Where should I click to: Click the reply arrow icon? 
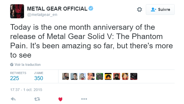[13, 99]
